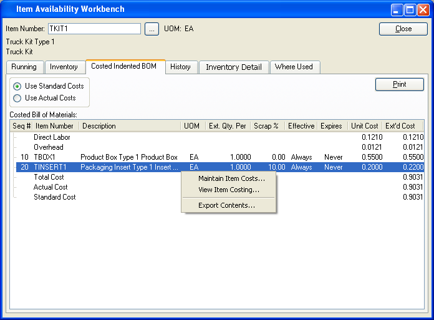Click the Expires column header
Viewport: 434px width, 320px height.
tap(331, 126)
